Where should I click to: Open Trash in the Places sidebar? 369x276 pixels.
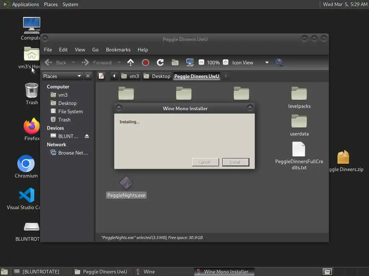[x=61, y=120]
